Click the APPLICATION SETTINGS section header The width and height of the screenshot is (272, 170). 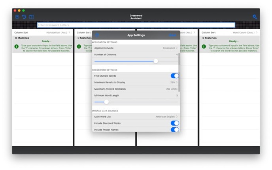point(104,42)
